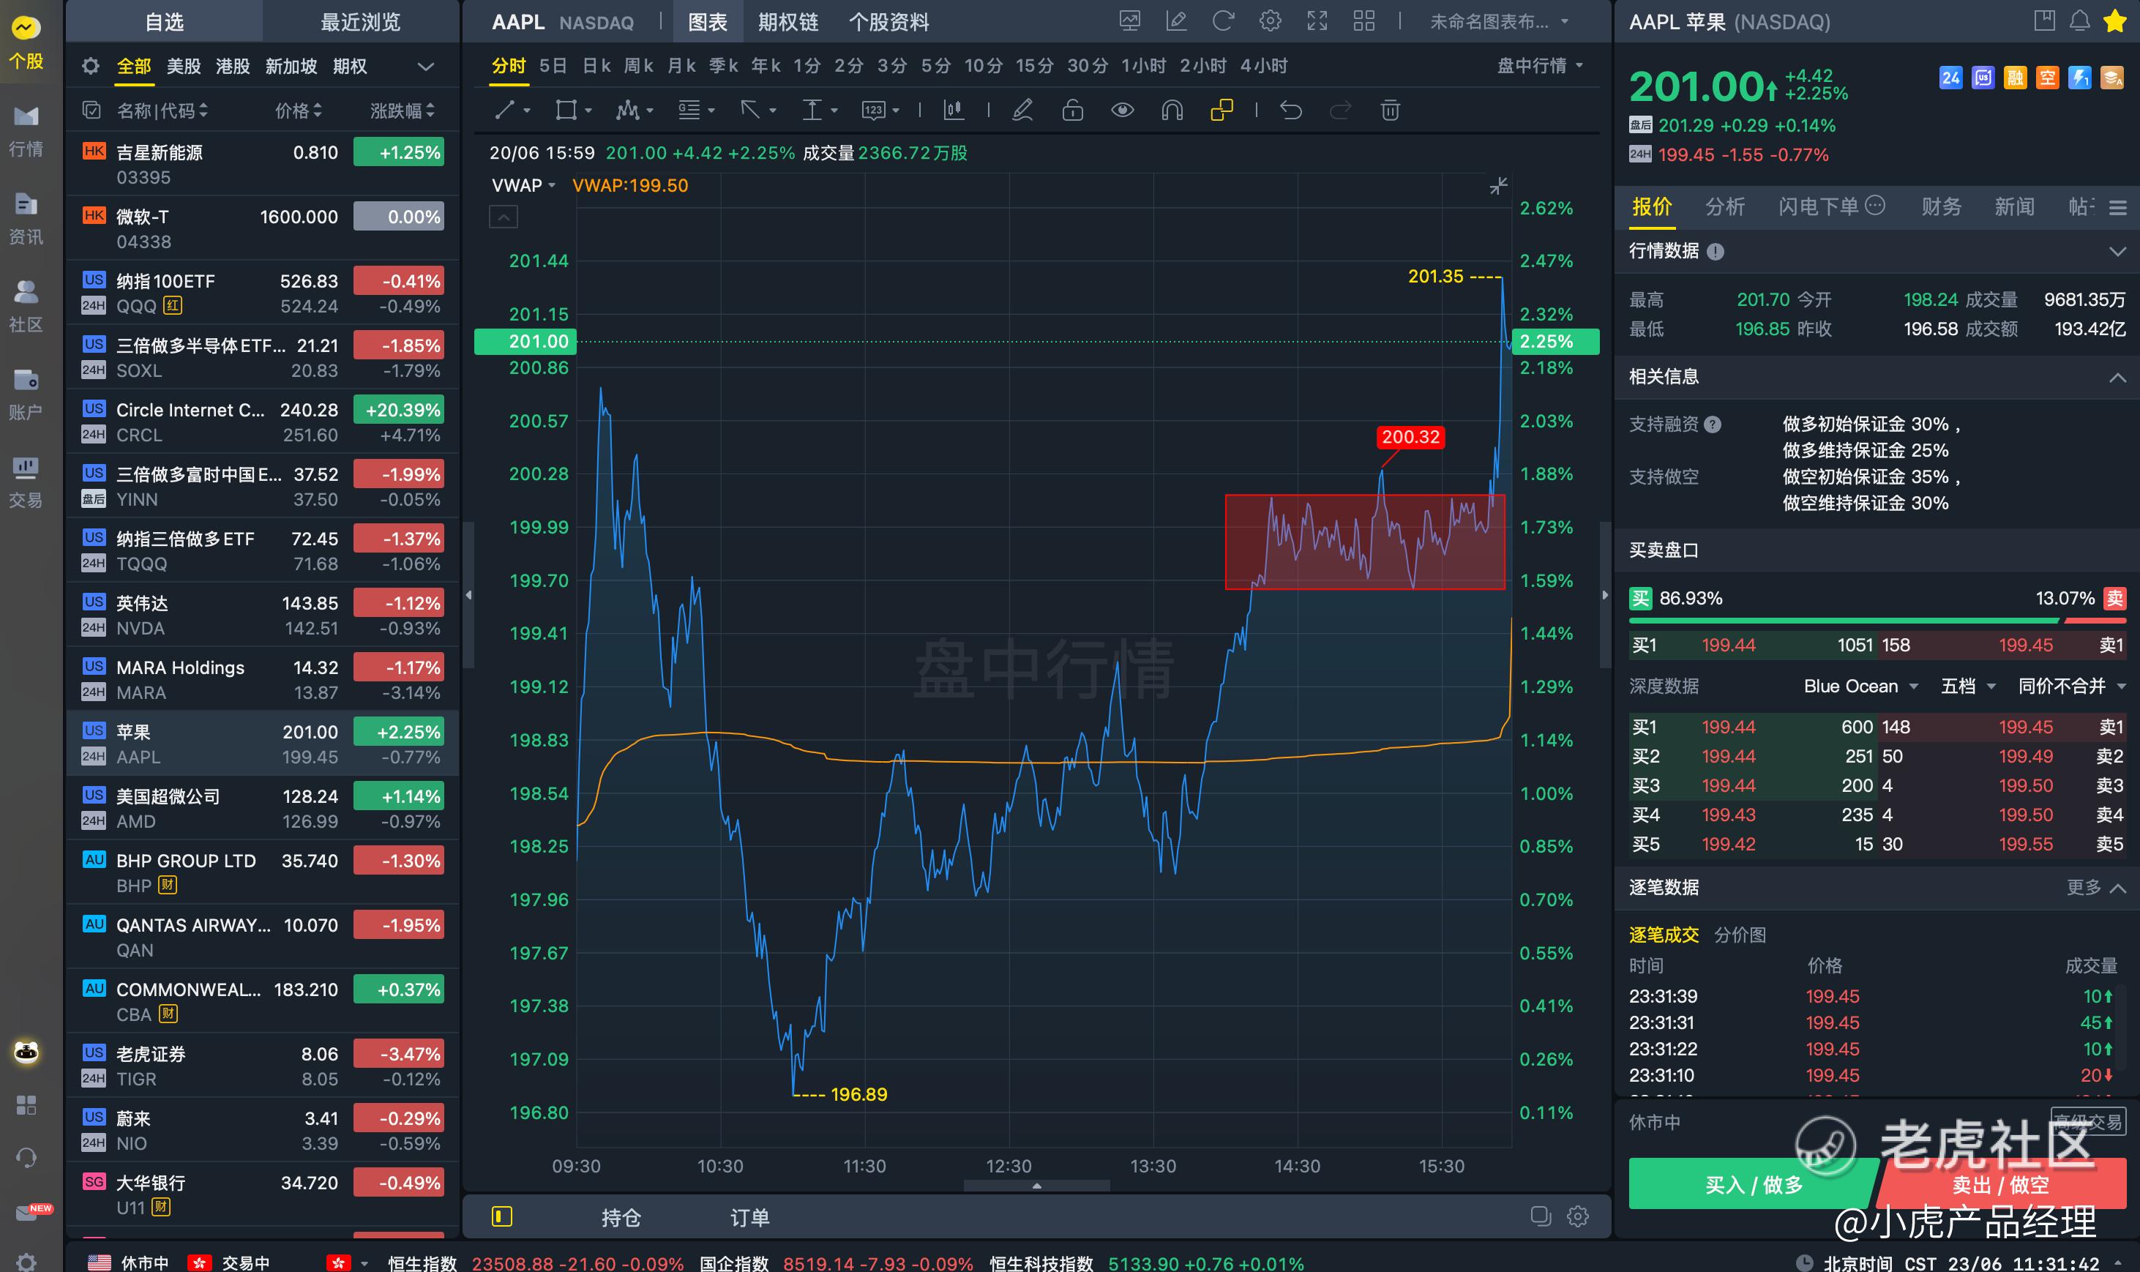Click the magnet snap tool icon
Image resolution: width=2140 pixels, height=1272 pixels.
tap(1172, 110)
